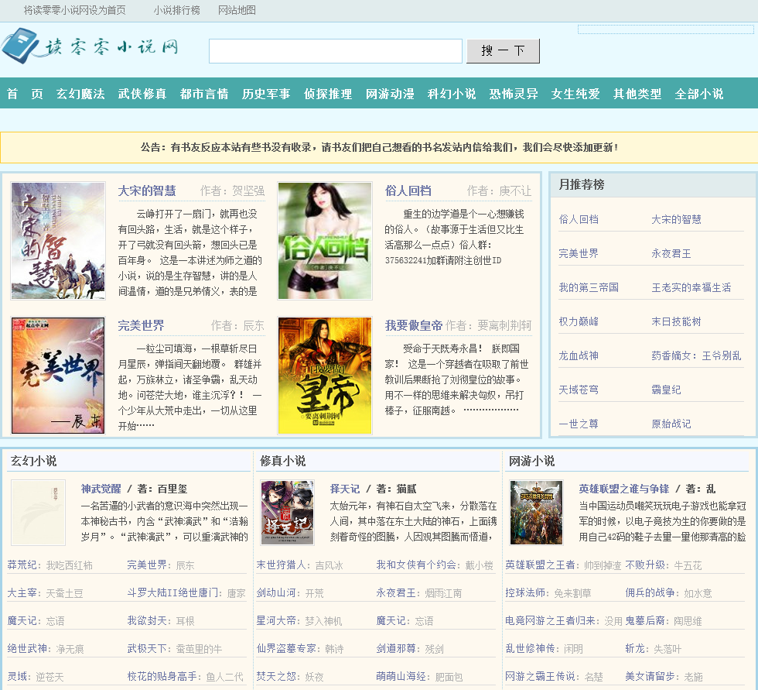The image size is (758, 690).
Task: Open 霸皇纪 in 月推荐榜
Action: click(666, 390)
